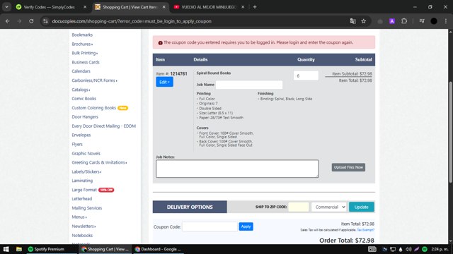Open the media controls icon in the toolbar

[x=422, y=21]
